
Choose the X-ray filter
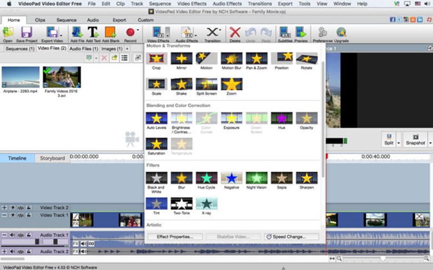(x=207, y=203)
